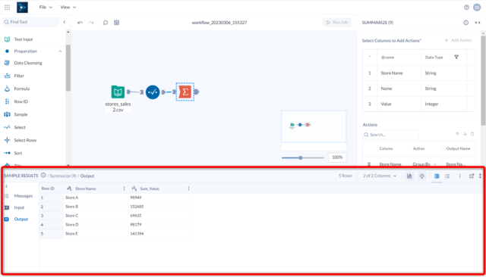
Task: Switch to the Input results tab
Action: coord(19,207)
